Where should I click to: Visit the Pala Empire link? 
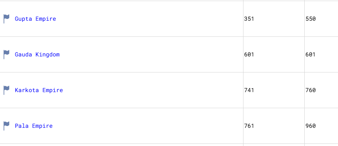[x=34, y=126]
